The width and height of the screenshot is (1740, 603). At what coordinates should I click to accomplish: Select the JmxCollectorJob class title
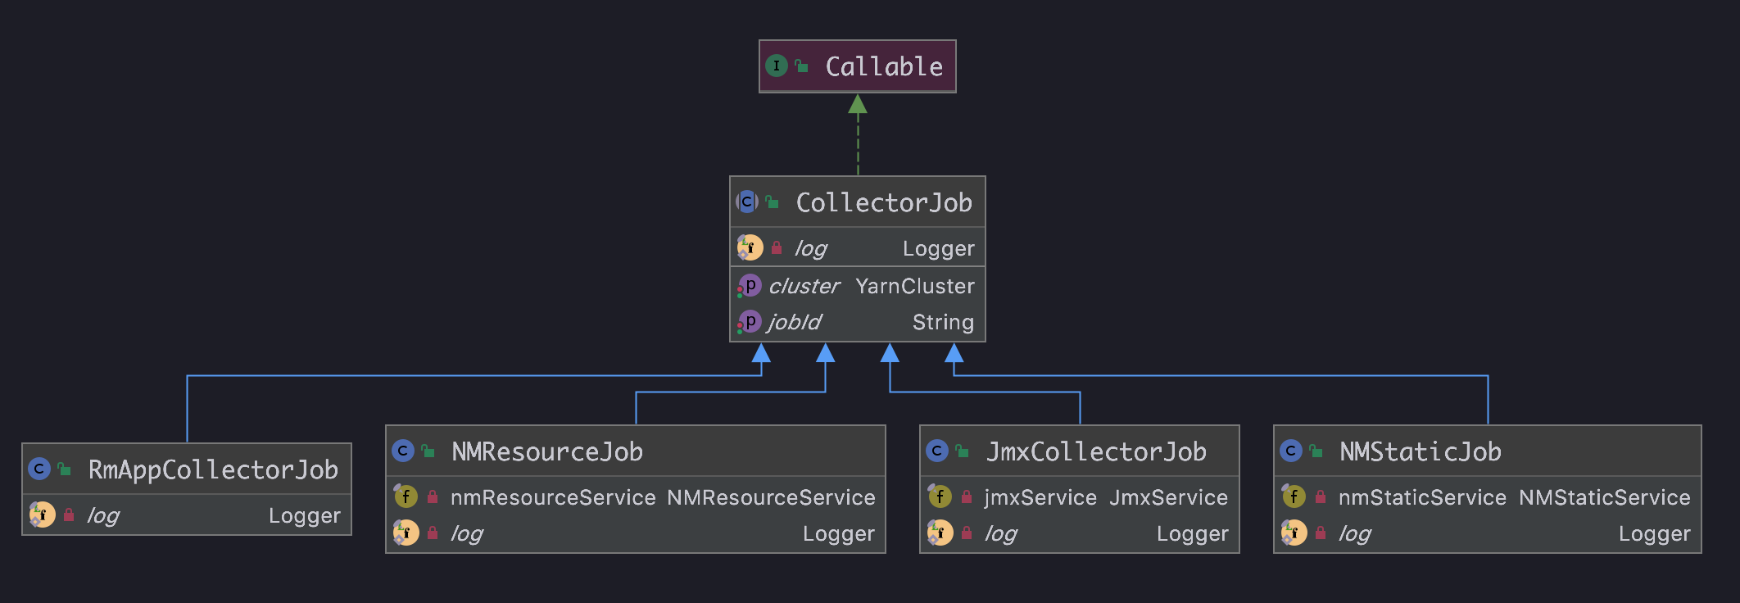(1096, 451)
